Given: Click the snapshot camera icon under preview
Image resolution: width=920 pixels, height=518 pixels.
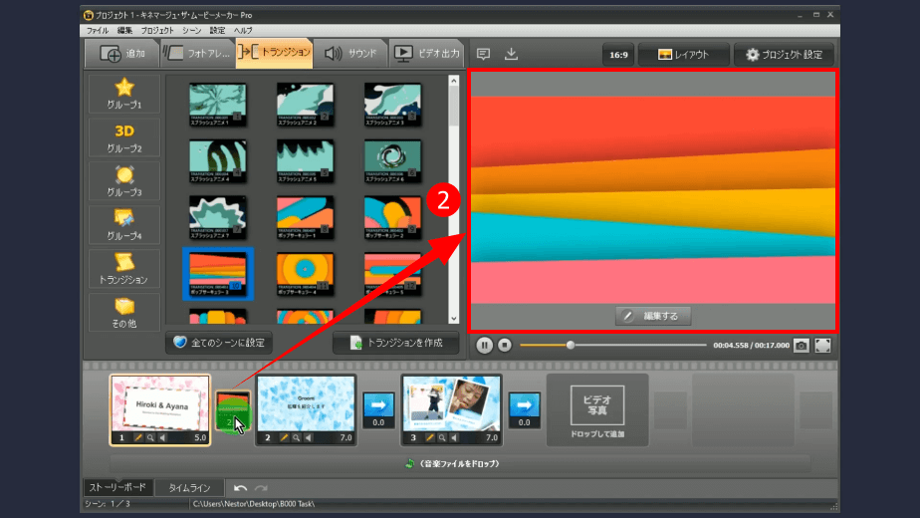Looking at the screenshot, I should pos(802,346).
